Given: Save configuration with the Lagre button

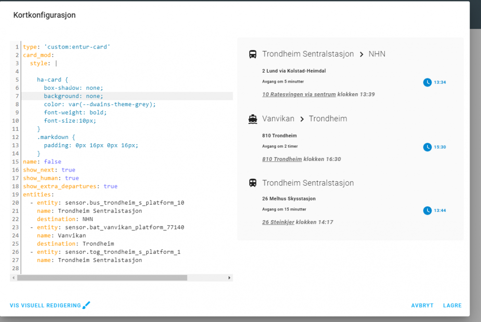Looking at the screenshot, I should pos(452,306).
